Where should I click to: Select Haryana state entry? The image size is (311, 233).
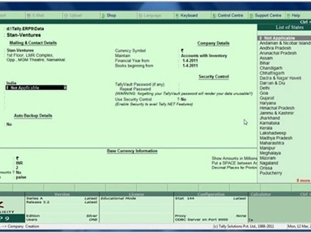tap(268, 103)
